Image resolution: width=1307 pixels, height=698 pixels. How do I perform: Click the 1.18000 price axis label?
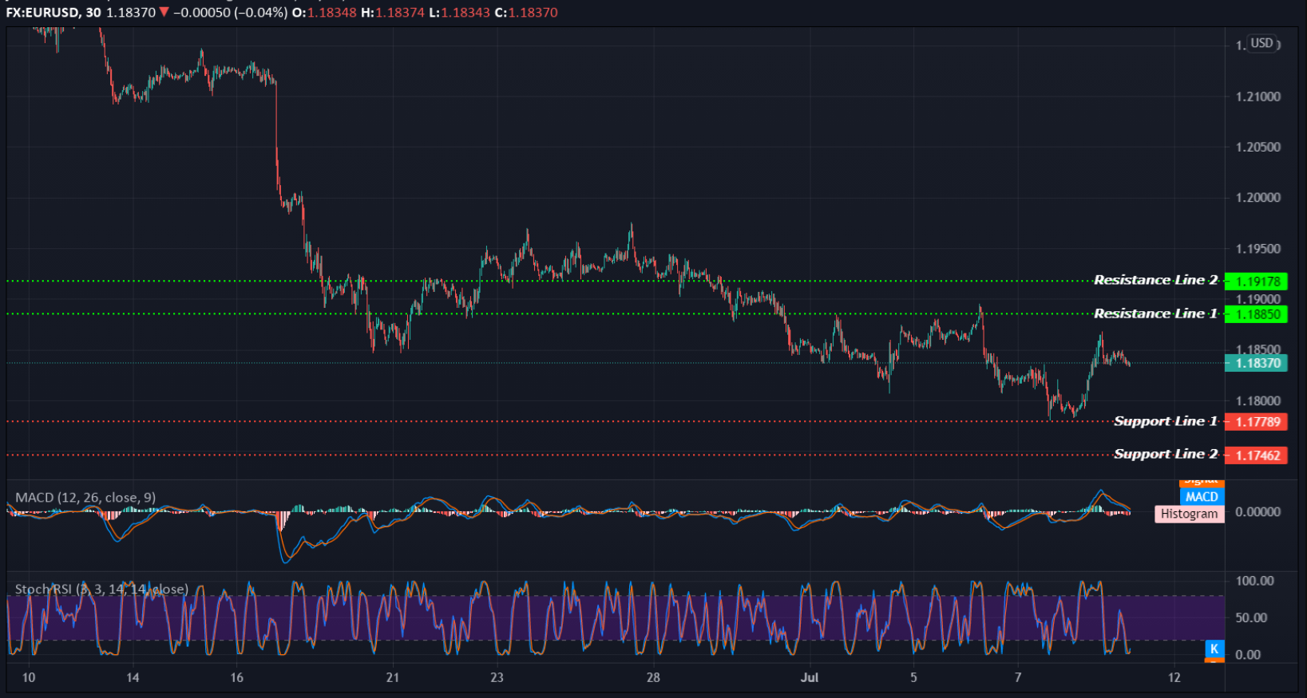pyautogui.click(x=1257, y=401)
